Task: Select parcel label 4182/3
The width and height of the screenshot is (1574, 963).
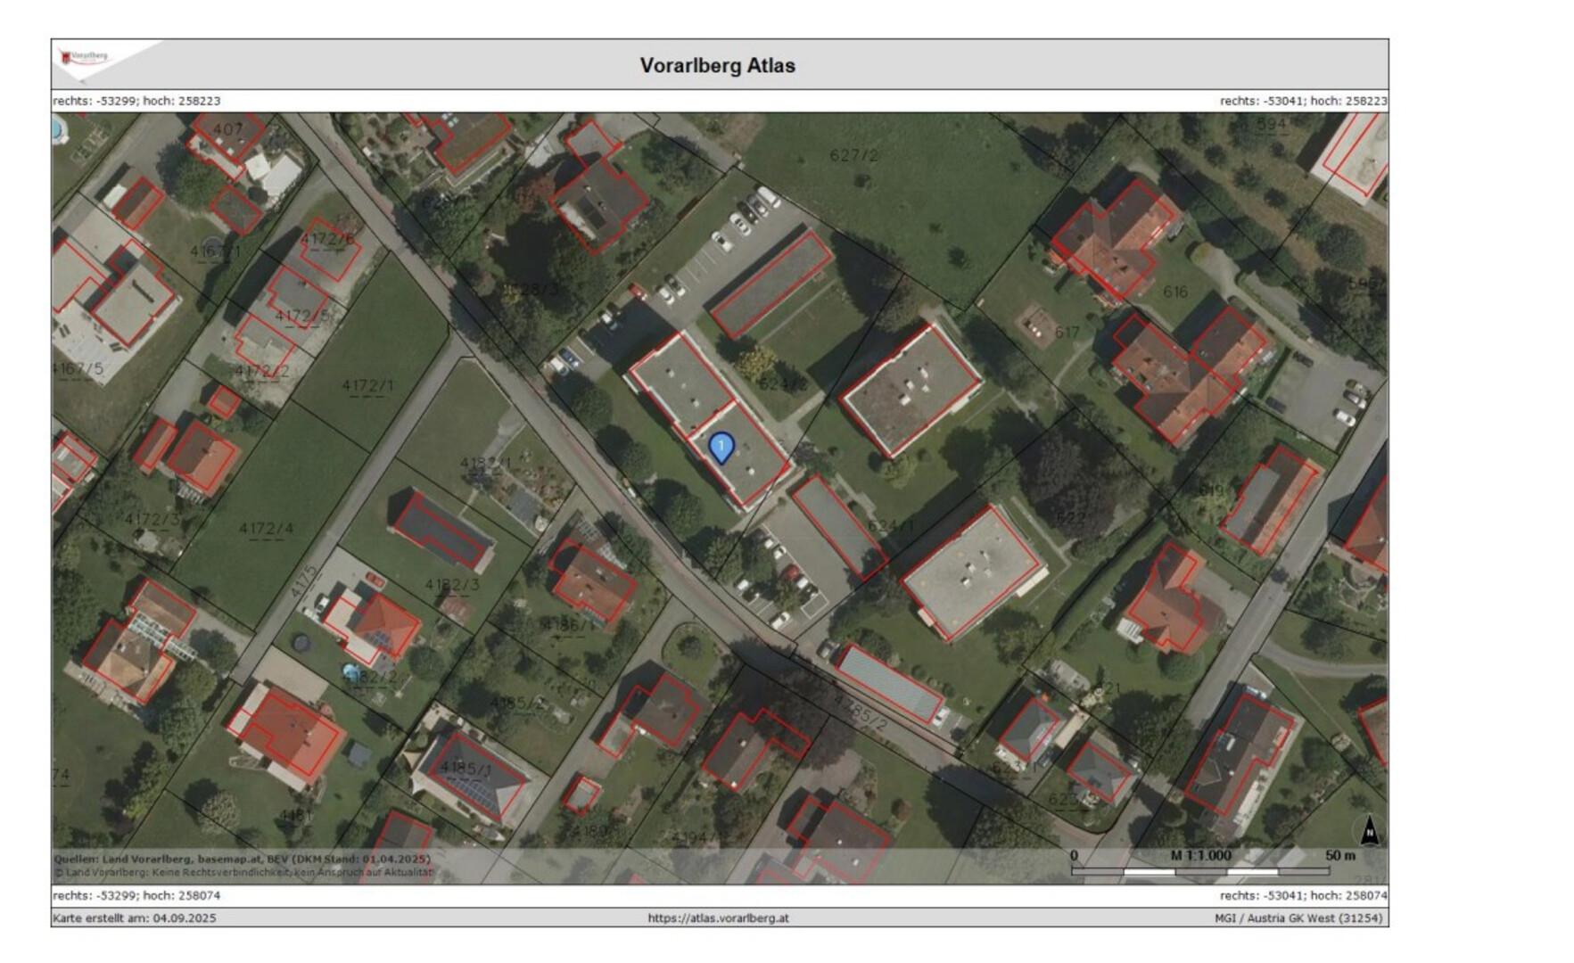Action: 451,585
